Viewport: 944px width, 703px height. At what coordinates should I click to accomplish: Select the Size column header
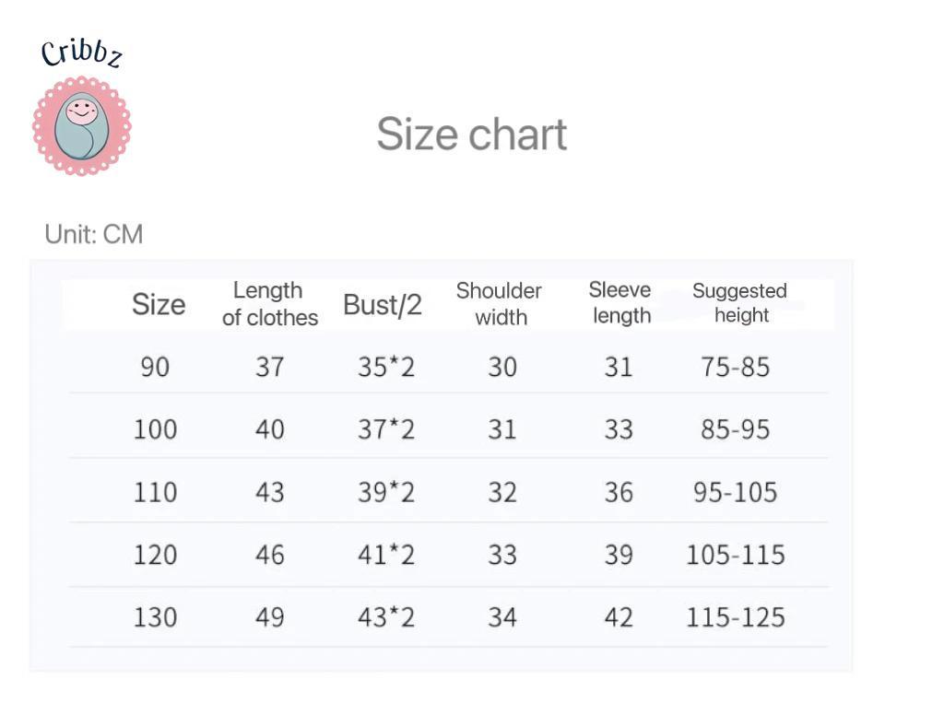coord(159,304)
